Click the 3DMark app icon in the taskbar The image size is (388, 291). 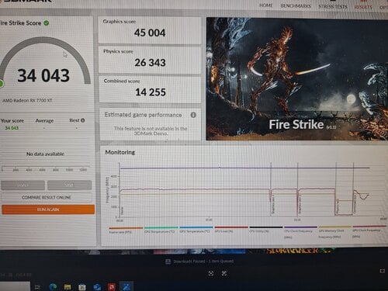126,286
